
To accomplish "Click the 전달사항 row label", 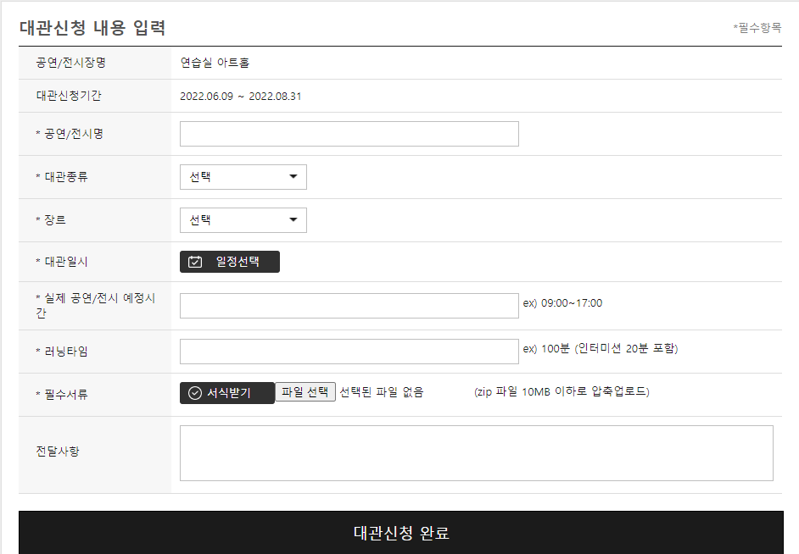I will (x=58, y=452).
